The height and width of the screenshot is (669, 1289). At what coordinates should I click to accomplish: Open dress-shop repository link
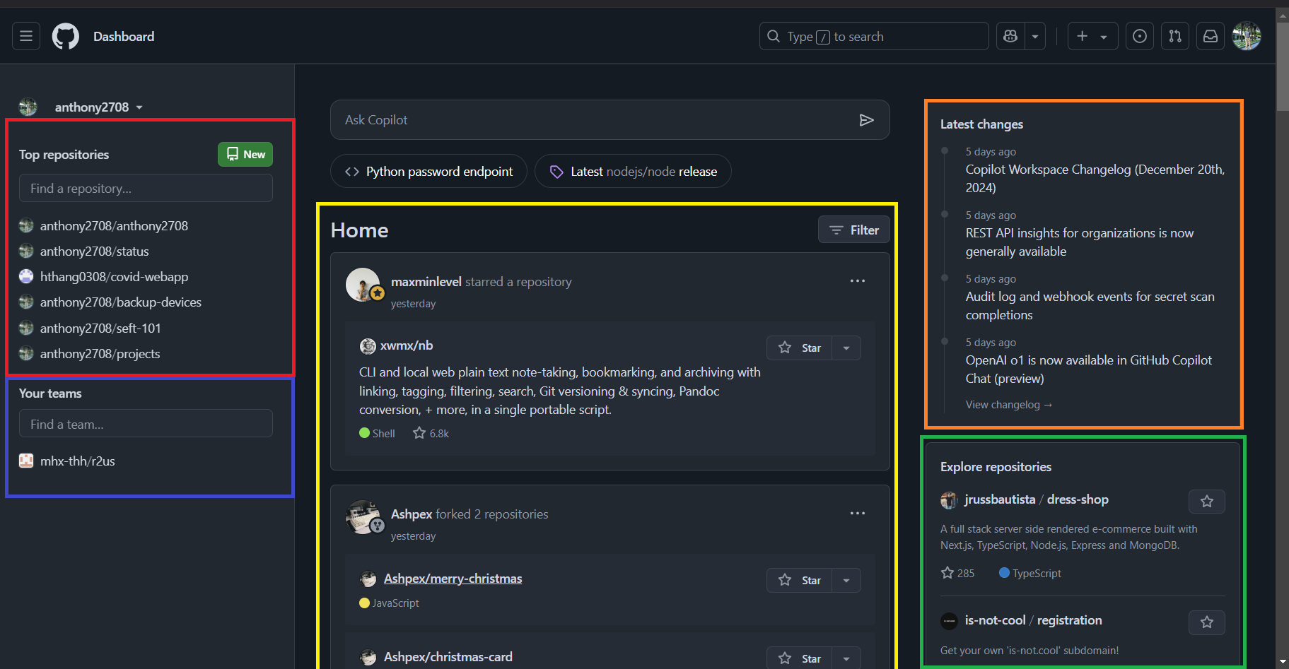tap(1078, 499)
